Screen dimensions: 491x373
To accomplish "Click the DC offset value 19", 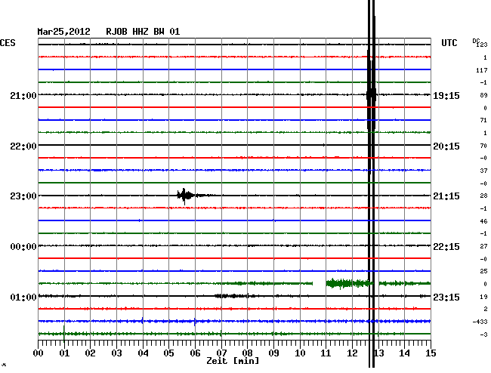I will pos(483,297).
